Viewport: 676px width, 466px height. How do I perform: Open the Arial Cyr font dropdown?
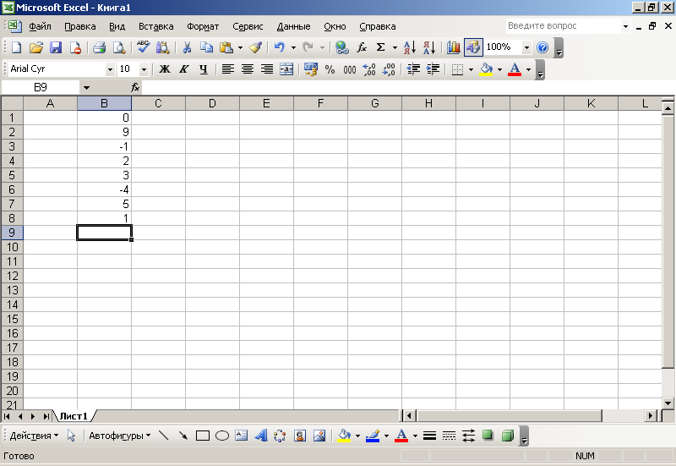point(110,69)
